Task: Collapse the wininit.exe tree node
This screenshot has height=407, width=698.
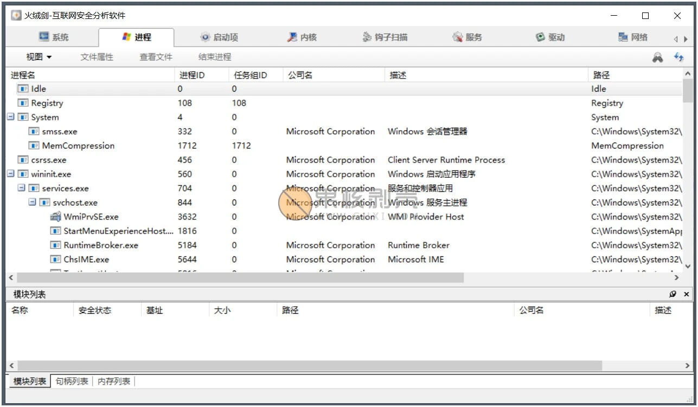Action: coord(10,174)
